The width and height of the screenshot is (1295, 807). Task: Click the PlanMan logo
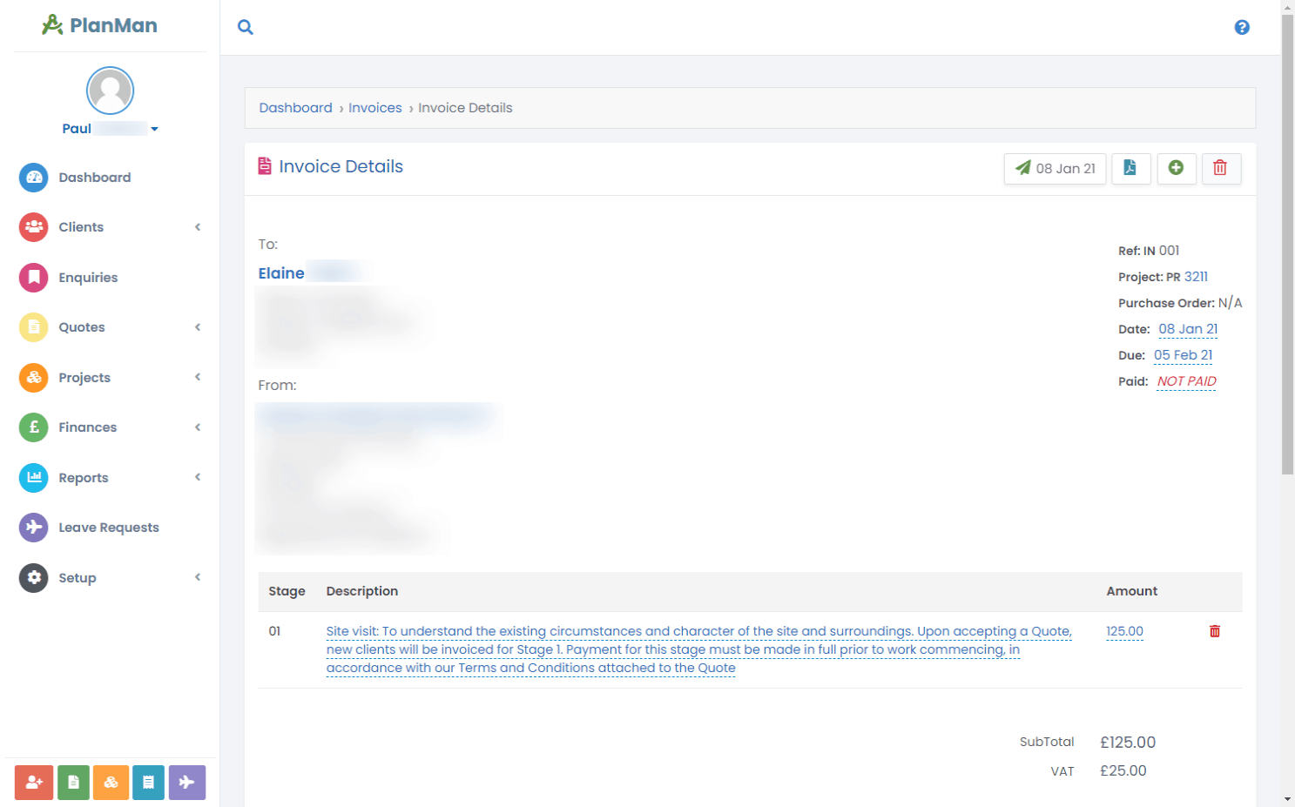(x=99, y=25)
